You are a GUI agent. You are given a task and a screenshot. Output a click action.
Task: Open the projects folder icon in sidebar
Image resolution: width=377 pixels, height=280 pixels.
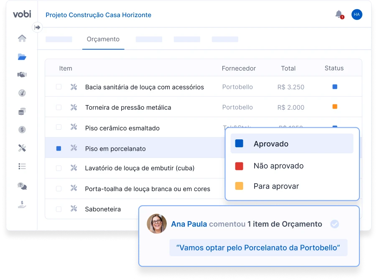[22, 57]
